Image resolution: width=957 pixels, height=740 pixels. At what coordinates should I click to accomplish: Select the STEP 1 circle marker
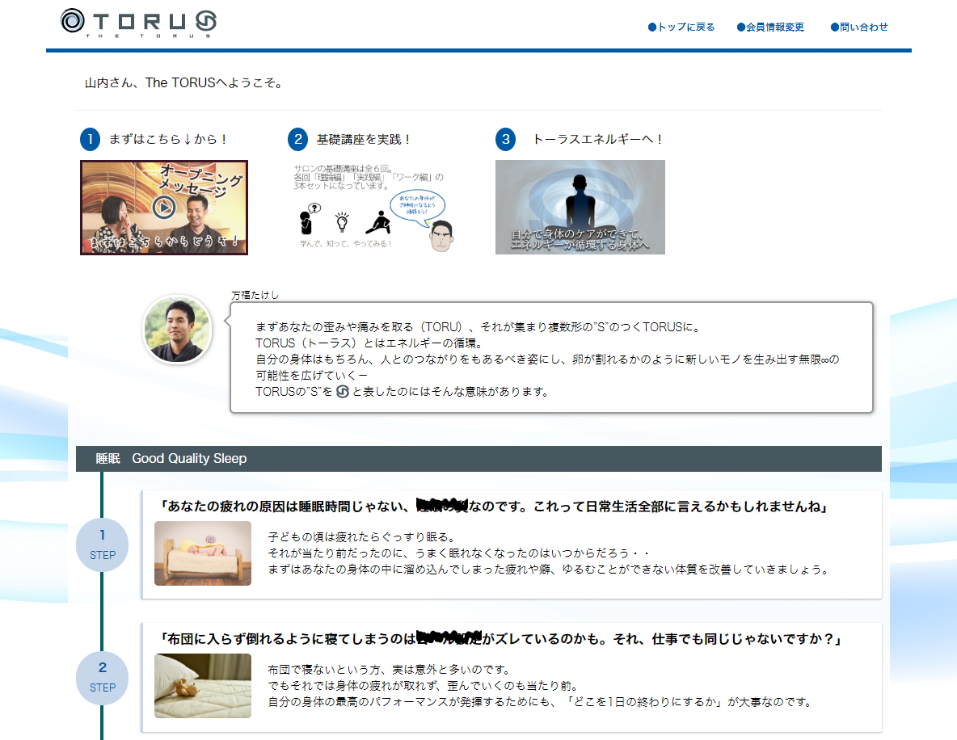point(102,544)
